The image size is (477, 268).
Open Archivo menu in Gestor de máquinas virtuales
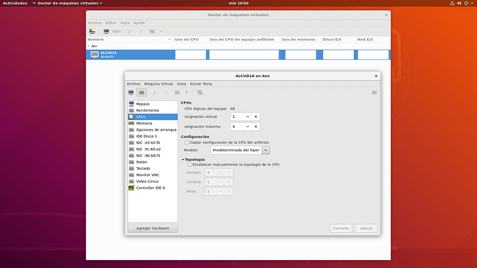tap(95, 23)
